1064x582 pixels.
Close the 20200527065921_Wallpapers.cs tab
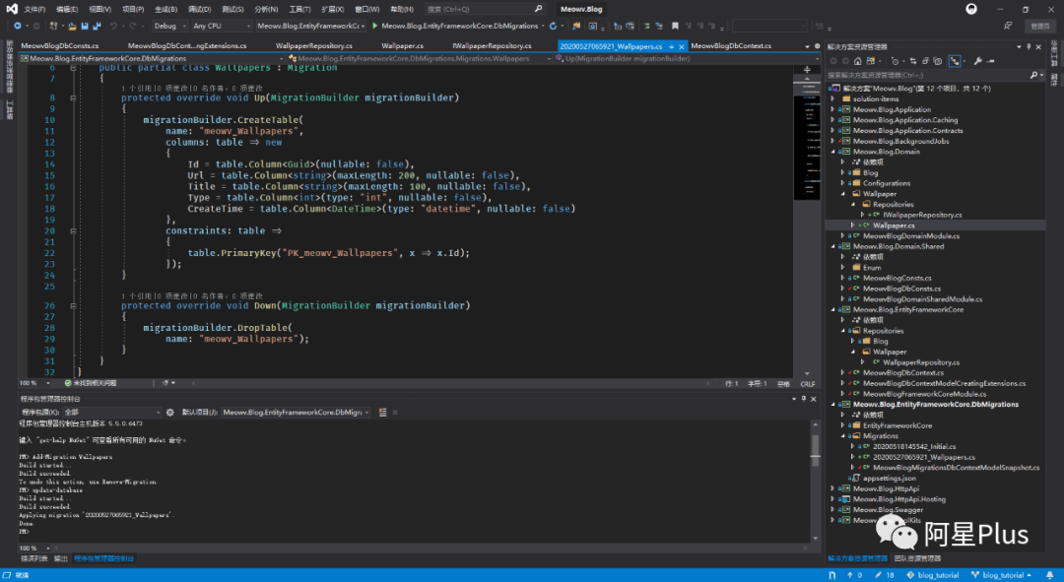point(682,47)
